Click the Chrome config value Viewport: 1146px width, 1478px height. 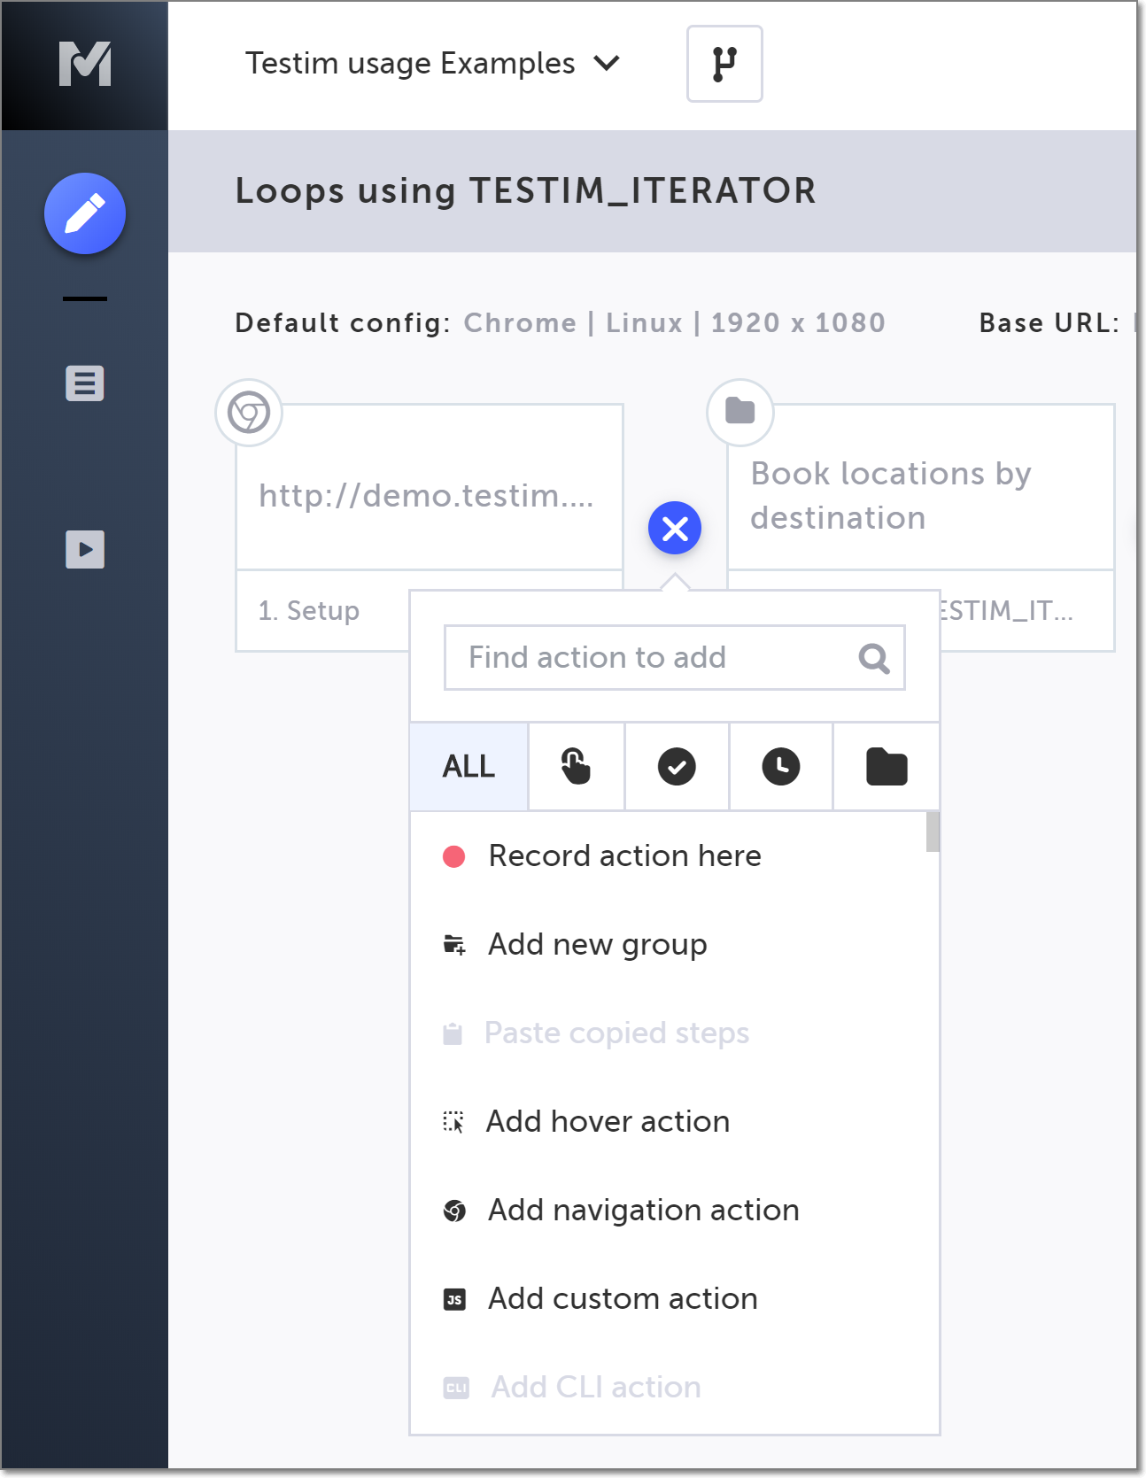click(520, 323)
